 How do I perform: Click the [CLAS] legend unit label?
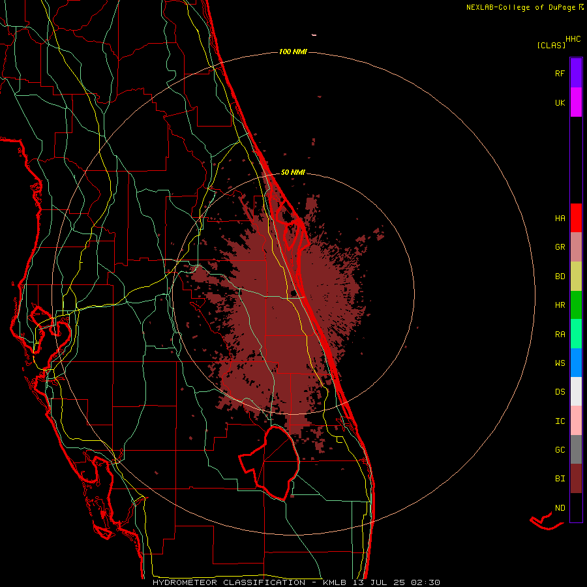click(551, 46)
